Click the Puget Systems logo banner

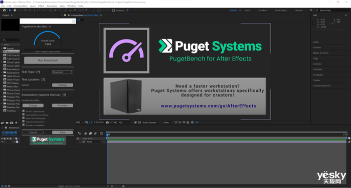pyautogui.click(x=48, y=140)
